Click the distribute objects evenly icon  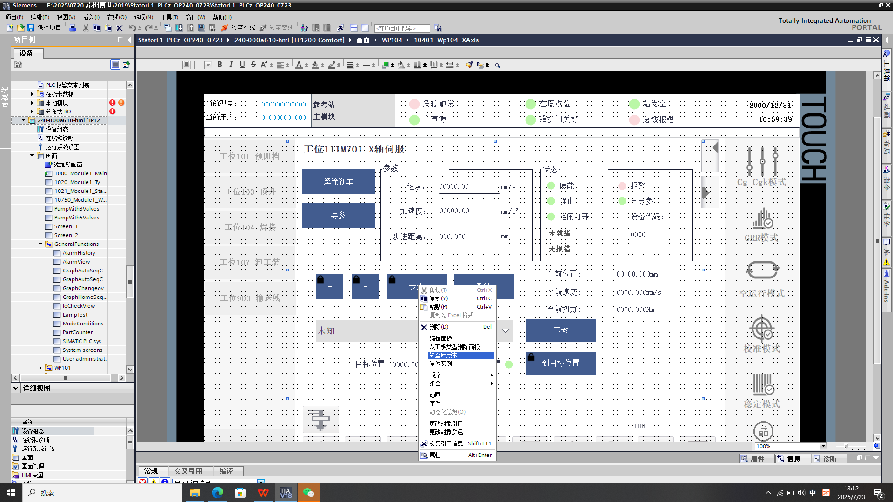[433, 65]
